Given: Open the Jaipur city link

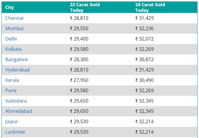Looking at the screenshot, I should 12,121.
